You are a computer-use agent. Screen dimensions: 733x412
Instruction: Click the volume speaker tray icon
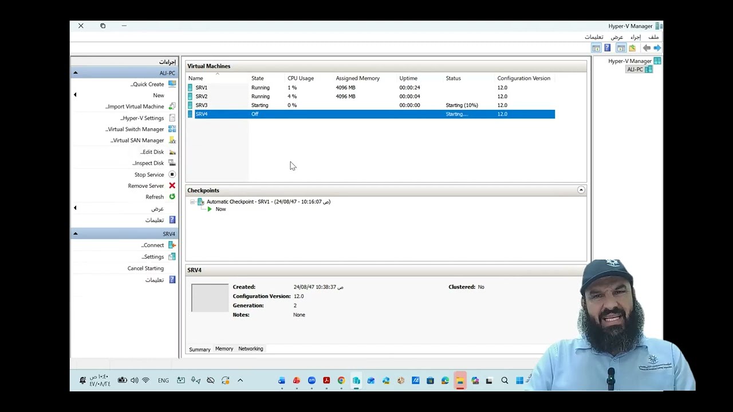coord(135,381)
